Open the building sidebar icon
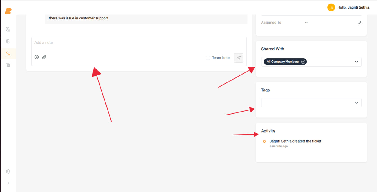Viewport: 377px width, 192px height. pos(8,42)
